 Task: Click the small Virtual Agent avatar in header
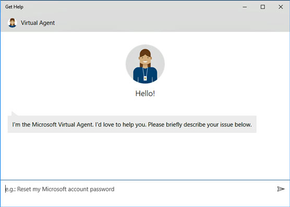(13, 23)
